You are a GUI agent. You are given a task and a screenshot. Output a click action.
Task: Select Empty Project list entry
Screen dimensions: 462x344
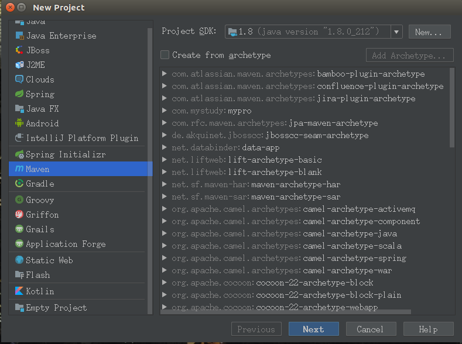coord(78,308)
